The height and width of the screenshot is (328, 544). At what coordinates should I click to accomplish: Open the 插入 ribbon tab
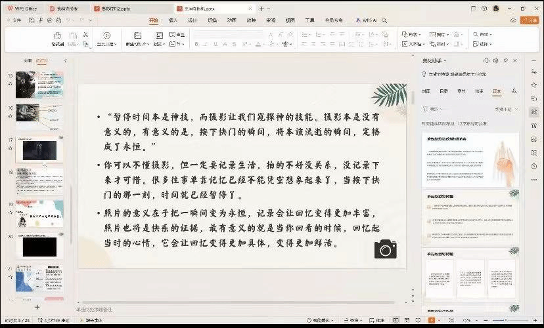pos(173,20)
